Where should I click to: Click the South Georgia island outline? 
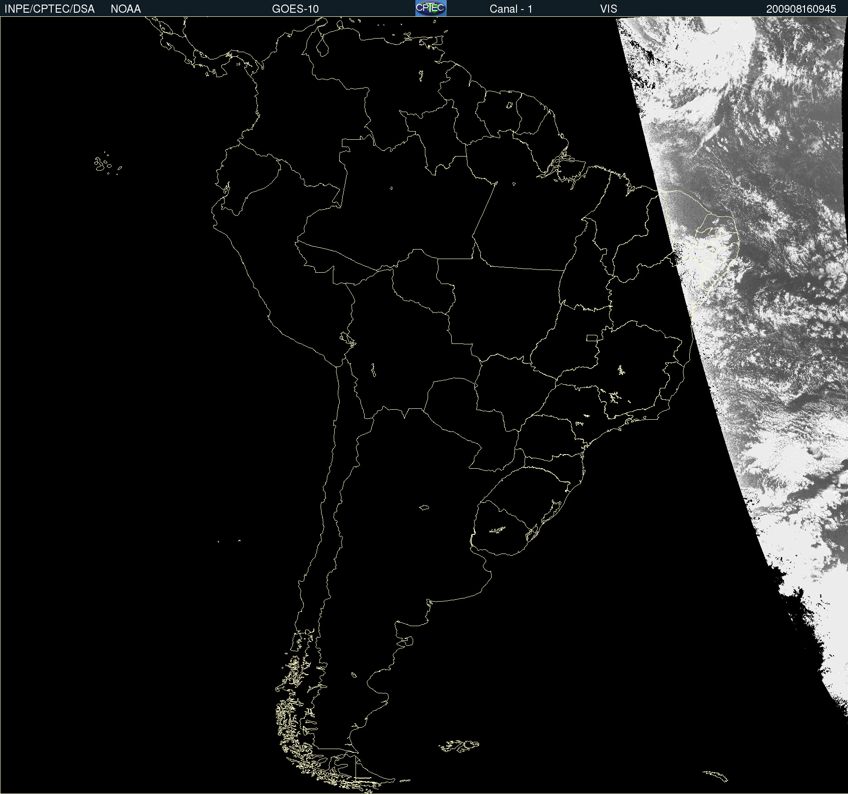[716, 776]
